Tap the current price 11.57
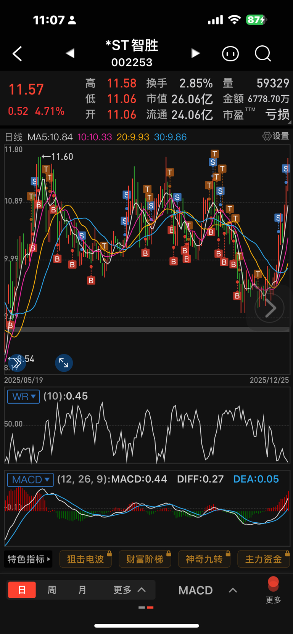This screenshot has width=293, height=634. click(26, 90)
